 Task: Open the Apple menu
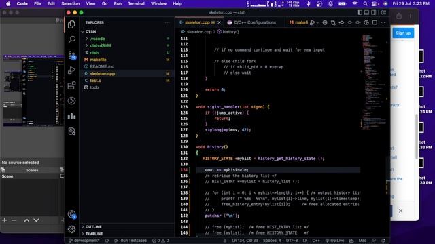[8, 3]
